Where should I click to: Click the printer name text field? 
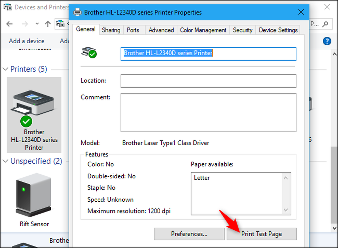tap(209, 54)
